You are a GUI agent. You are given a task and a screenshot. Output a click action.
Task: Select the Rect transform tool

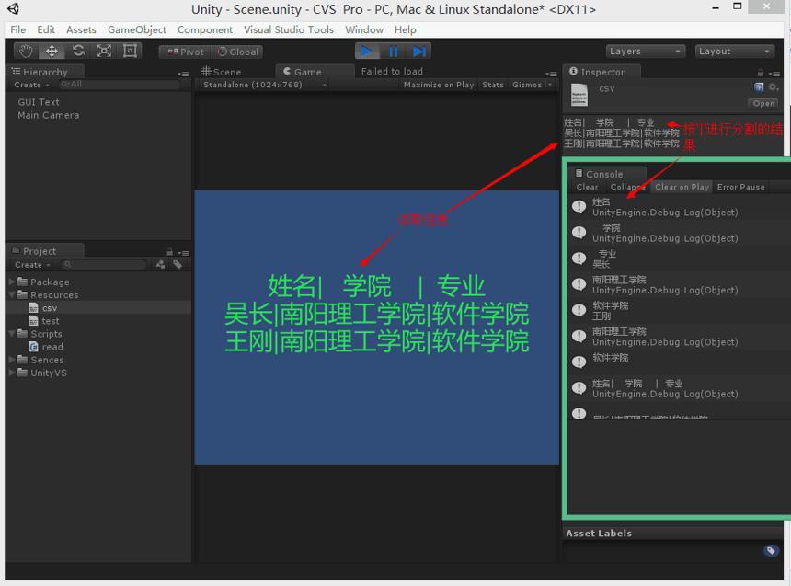pos(131,51)
